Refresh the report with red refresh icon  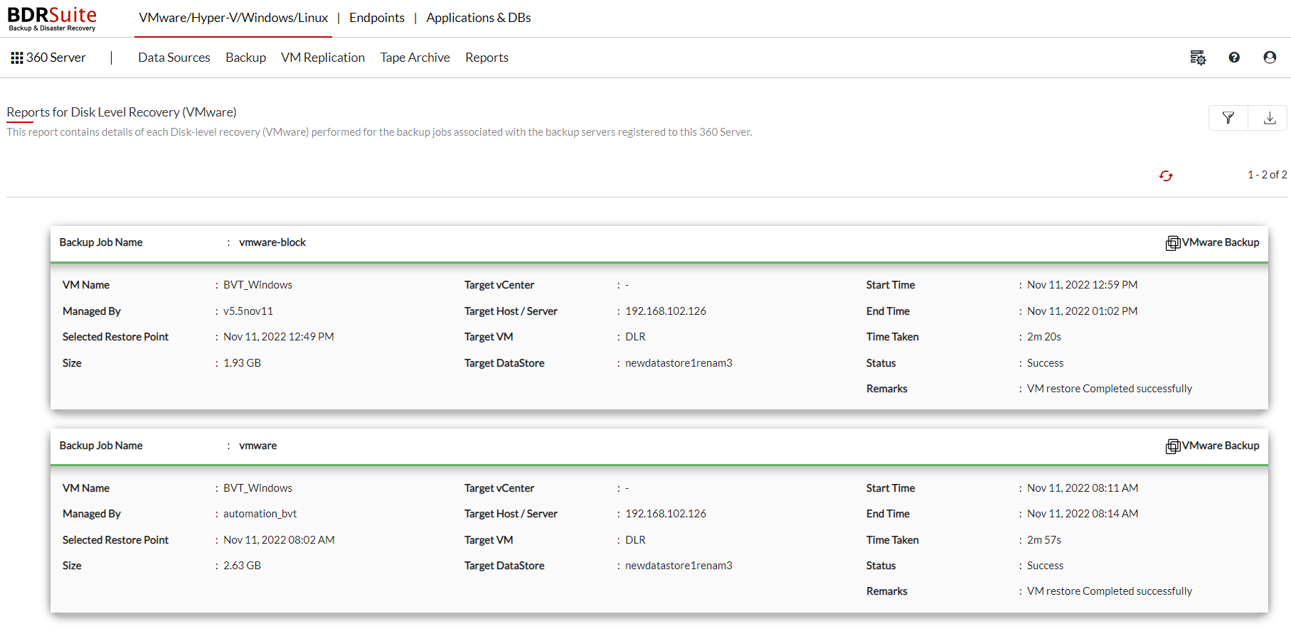(1166, 176)
